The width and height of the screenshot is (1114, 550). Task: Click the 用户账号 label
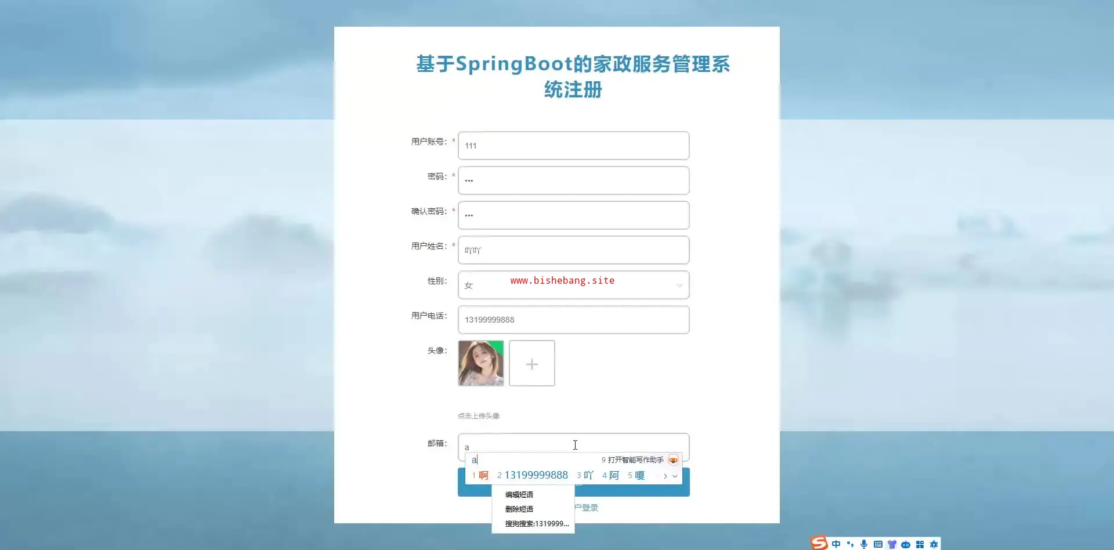click(x=429, y=142)
